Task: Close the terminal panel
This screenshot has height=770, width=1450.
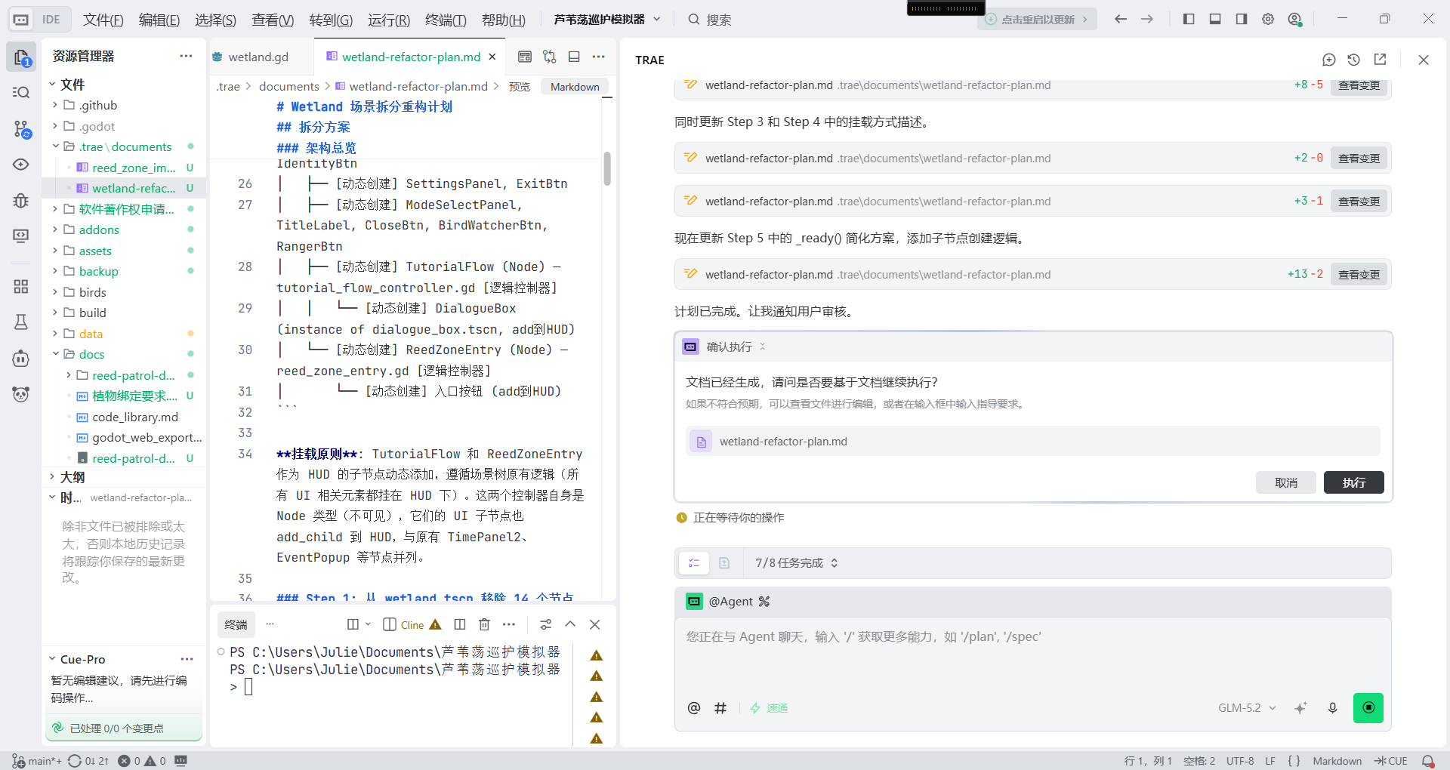Action: (595, 624)
